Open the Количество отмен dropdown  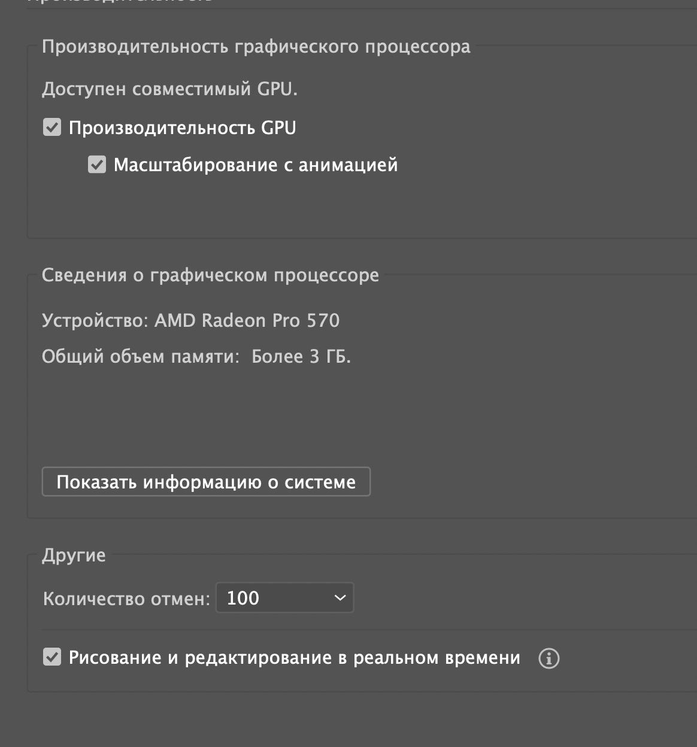tap(284, 598)
